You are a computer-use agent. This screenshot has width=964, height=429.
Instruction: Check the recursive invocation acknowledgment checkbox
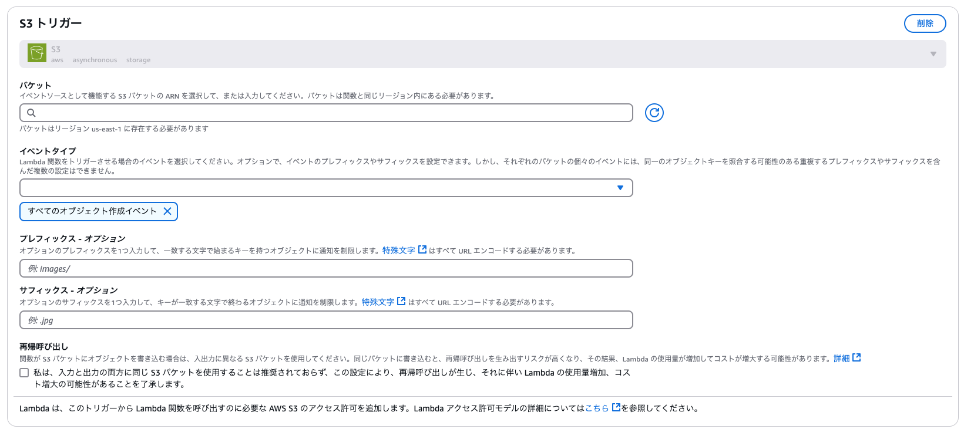(24, 373)
